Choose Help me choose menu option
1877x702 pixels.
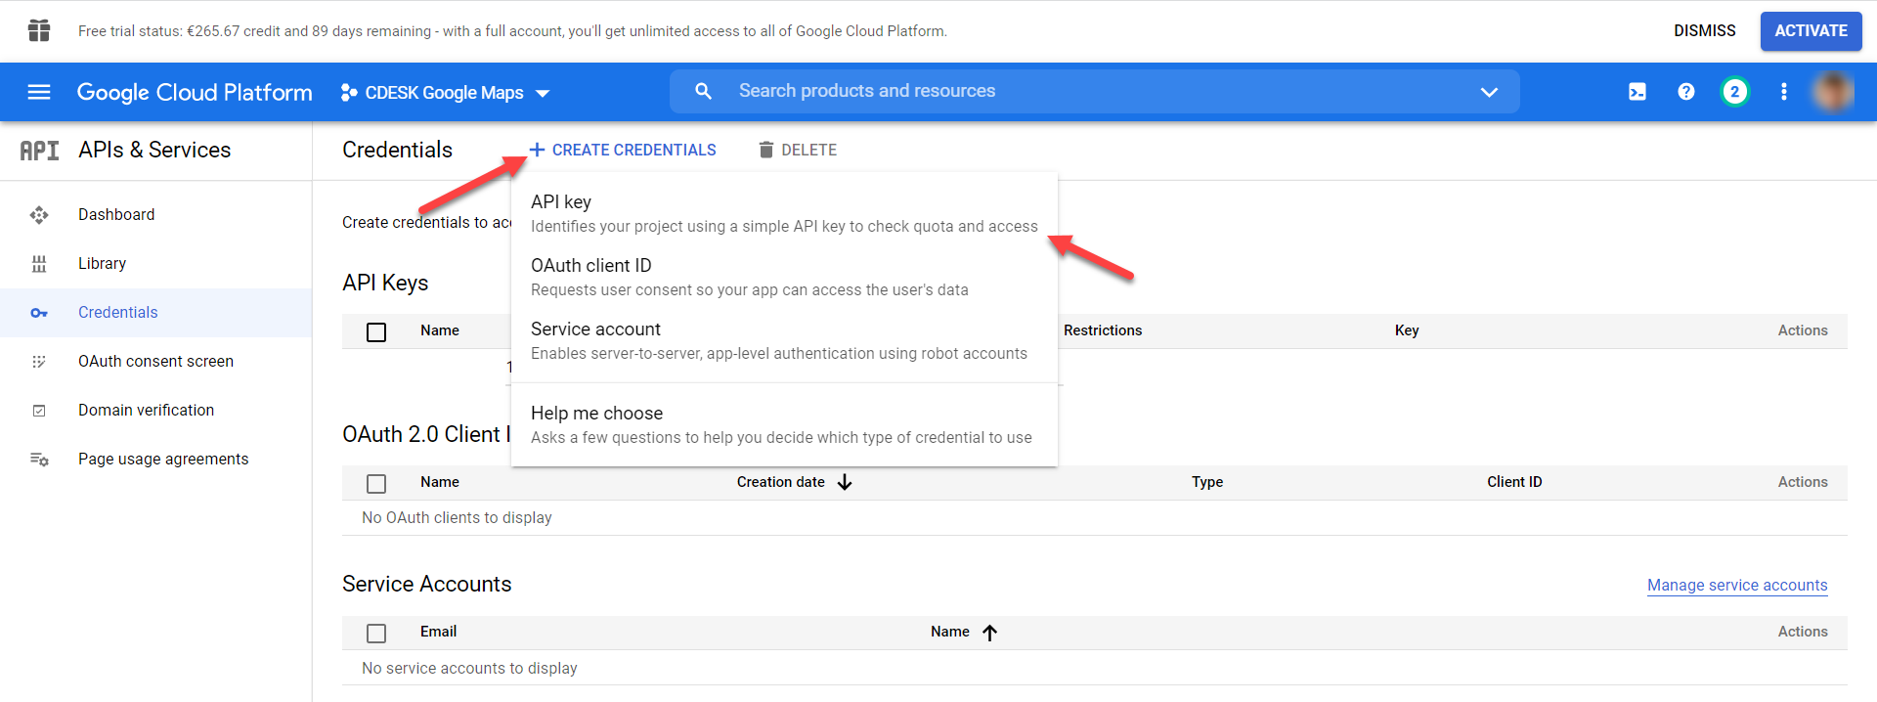coord(784,424)
